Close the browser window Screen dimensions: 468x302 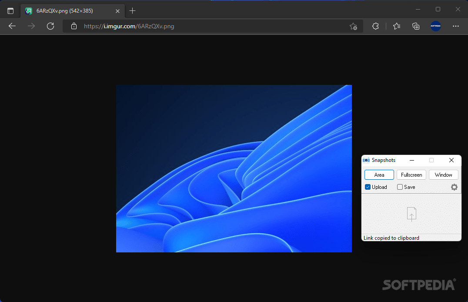(x=458, y=10)
